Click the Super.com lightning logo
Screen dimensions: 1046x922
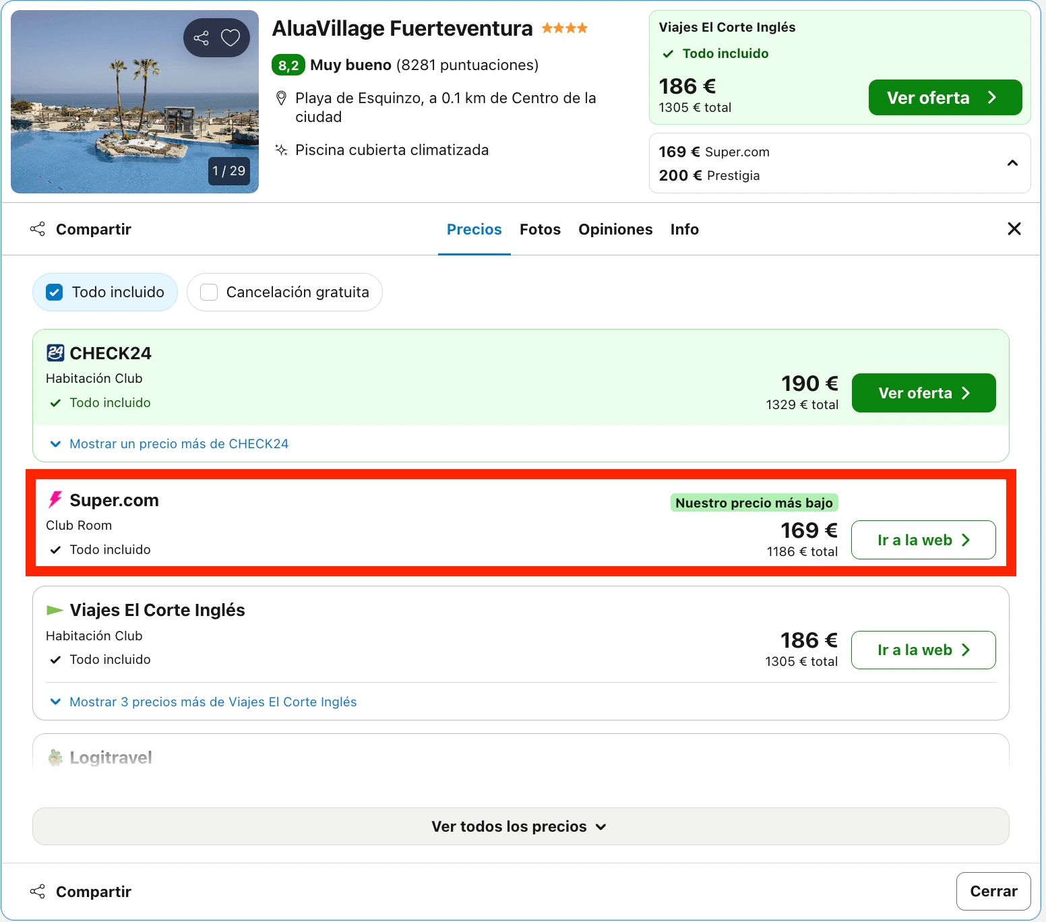(x=55, y=499)
